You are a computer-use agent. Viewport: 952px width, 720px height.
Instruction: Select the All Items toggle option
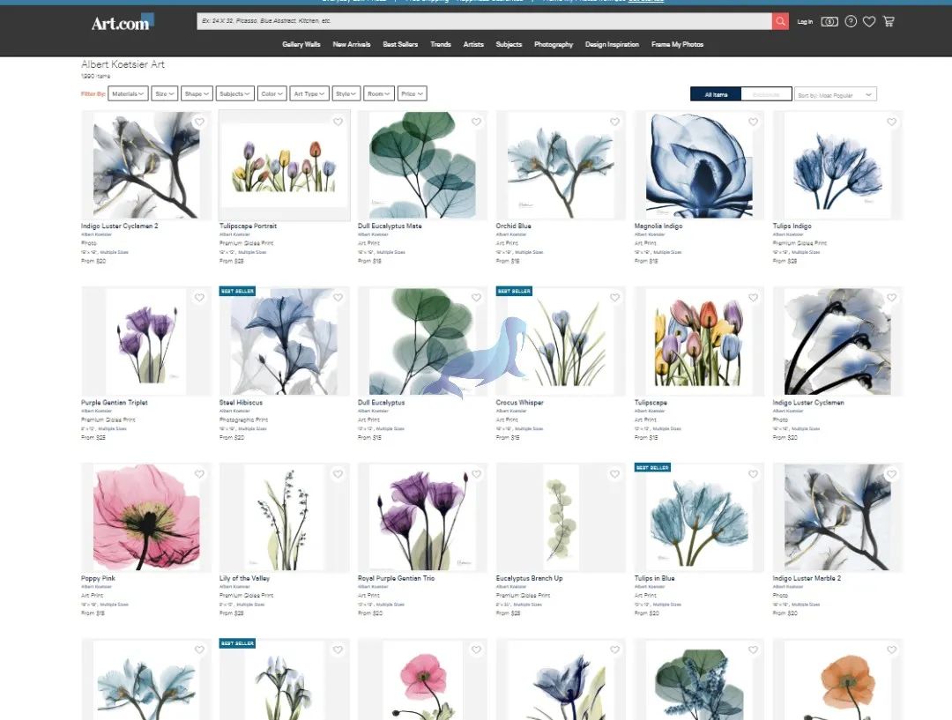coord(716,94)
